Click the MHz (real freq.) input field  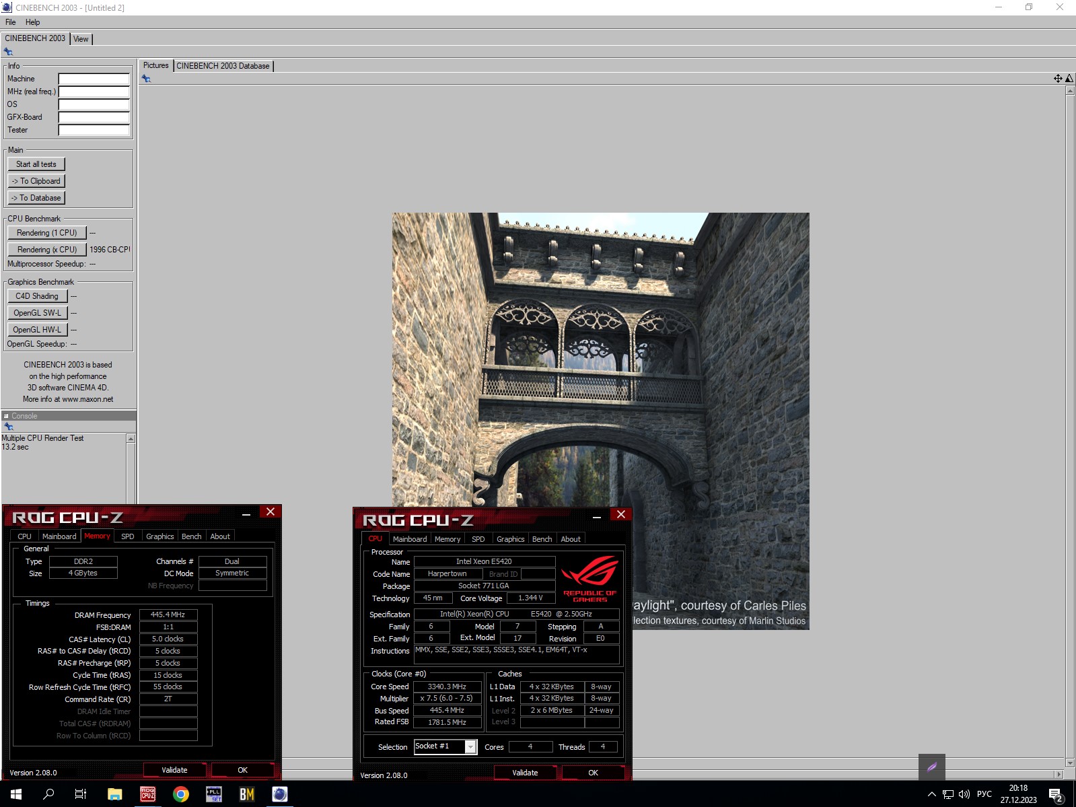point(94,92)
